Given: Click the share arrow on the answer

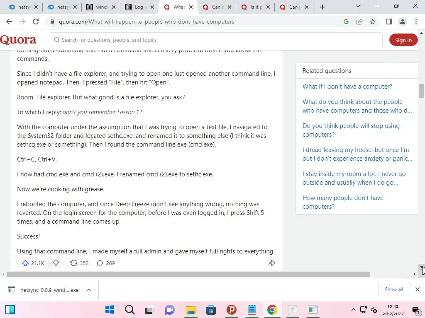Looking at the screenshot, I should point(271,263).
